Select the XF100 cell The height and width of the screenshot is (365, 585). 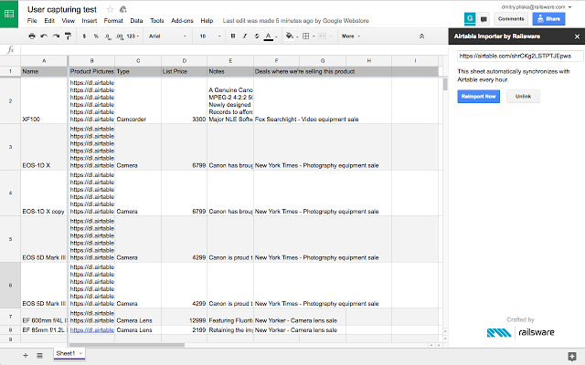(x=44, y=100)
